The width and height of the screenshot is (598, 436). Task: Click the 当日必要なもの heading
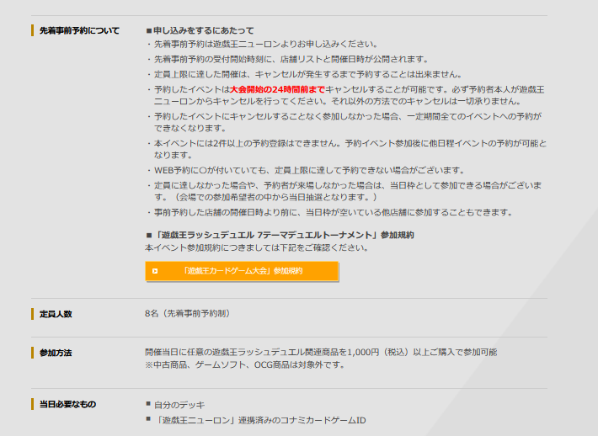point(68,404)
